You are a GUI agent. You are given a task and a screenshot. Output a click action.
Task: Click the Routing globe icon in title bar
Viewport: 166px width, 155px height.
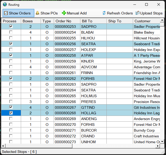(x=5, y=4)
